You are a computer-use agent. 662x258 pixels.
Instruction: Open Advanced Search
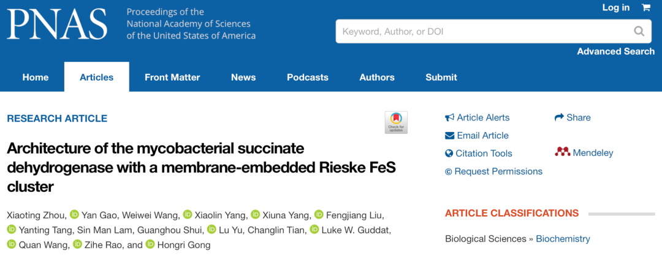[616, 51]
